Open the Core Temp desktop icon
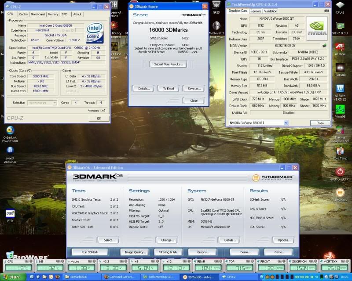 pyautogui.click(x=340, y=151)
